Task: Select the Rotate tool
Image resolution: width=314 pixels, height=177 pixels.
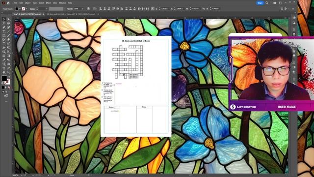Action: pyautogui.click(x=3, y=43)
